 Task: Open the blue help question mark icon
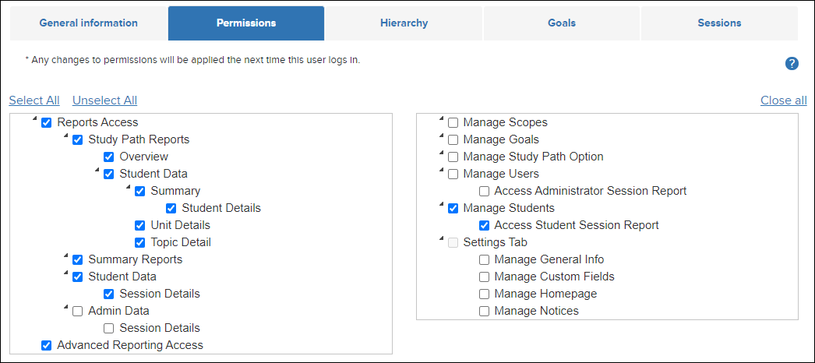click(792, 64)
